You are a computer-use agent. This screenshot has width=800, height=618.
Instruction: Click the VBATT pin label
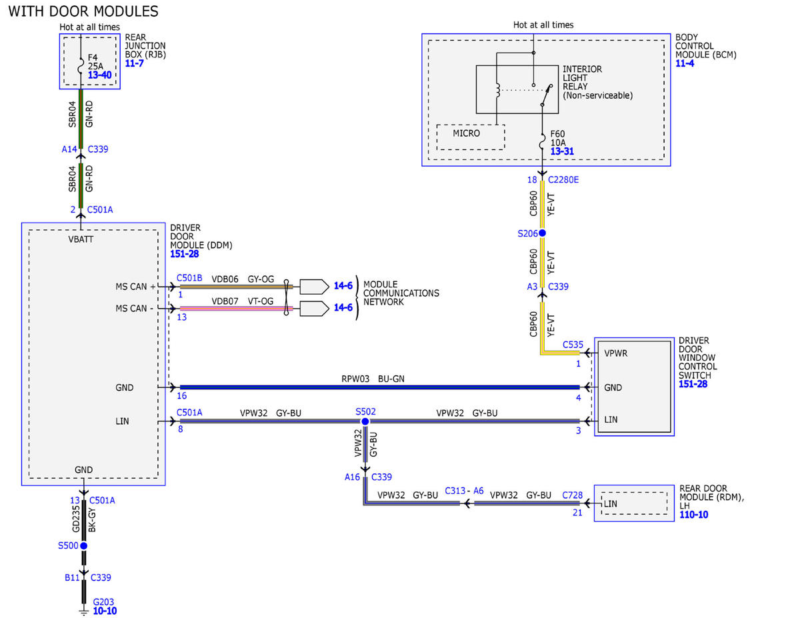[81, 239]
